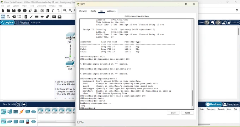Open the Extensions menu
Screen dimensions: 240x127
coord(41,6)
